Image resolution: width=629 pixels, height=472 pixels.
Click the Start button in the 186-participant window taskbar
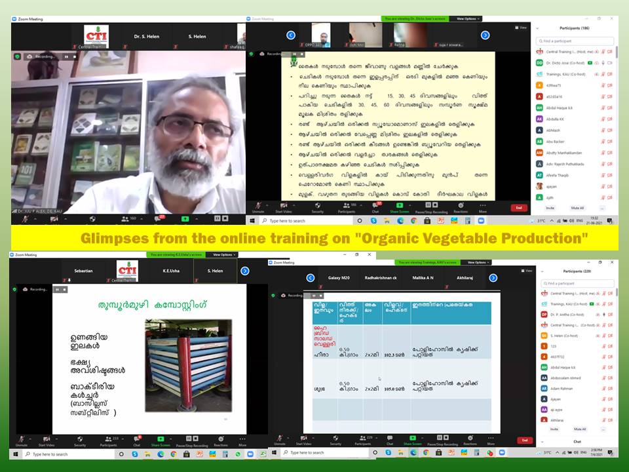[x=252, y=220]
